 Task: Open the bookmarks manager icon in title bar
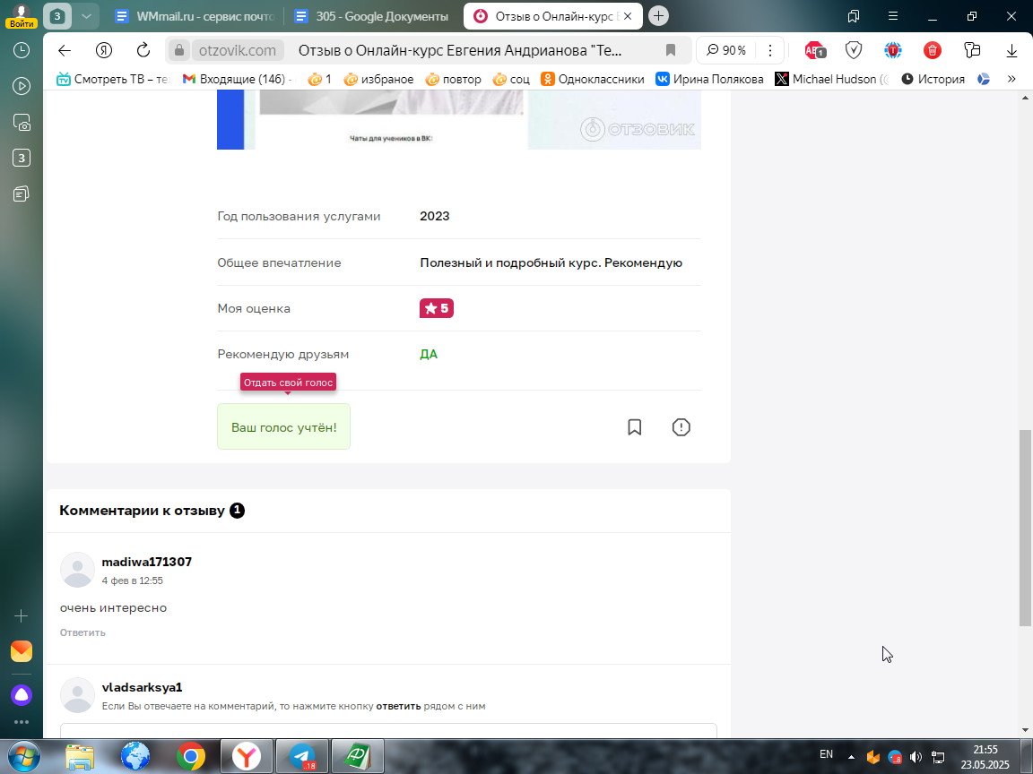coord(853,16)
